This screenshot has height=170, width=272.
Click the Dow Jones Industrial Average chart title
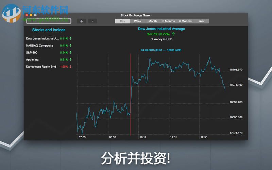tap(161, 29)
